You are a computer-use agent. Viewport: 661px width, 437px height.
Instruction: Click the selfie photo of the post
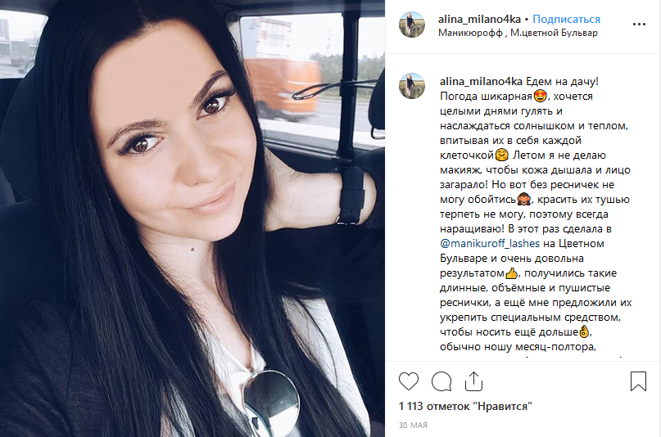[192, 218]
